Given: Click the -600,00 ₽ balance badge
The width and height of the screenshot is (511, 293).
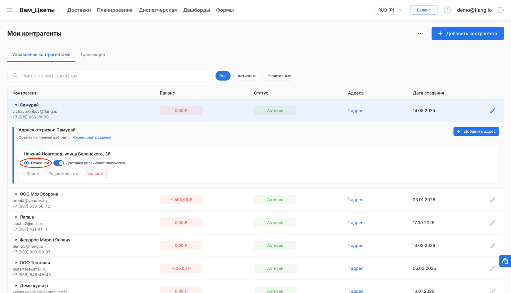Looking at the screenshot, I should pyautogui.click(x=181, y=268).
